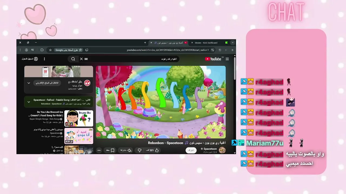
Task: Click the ad's visit website button
Action: point(47,83)
